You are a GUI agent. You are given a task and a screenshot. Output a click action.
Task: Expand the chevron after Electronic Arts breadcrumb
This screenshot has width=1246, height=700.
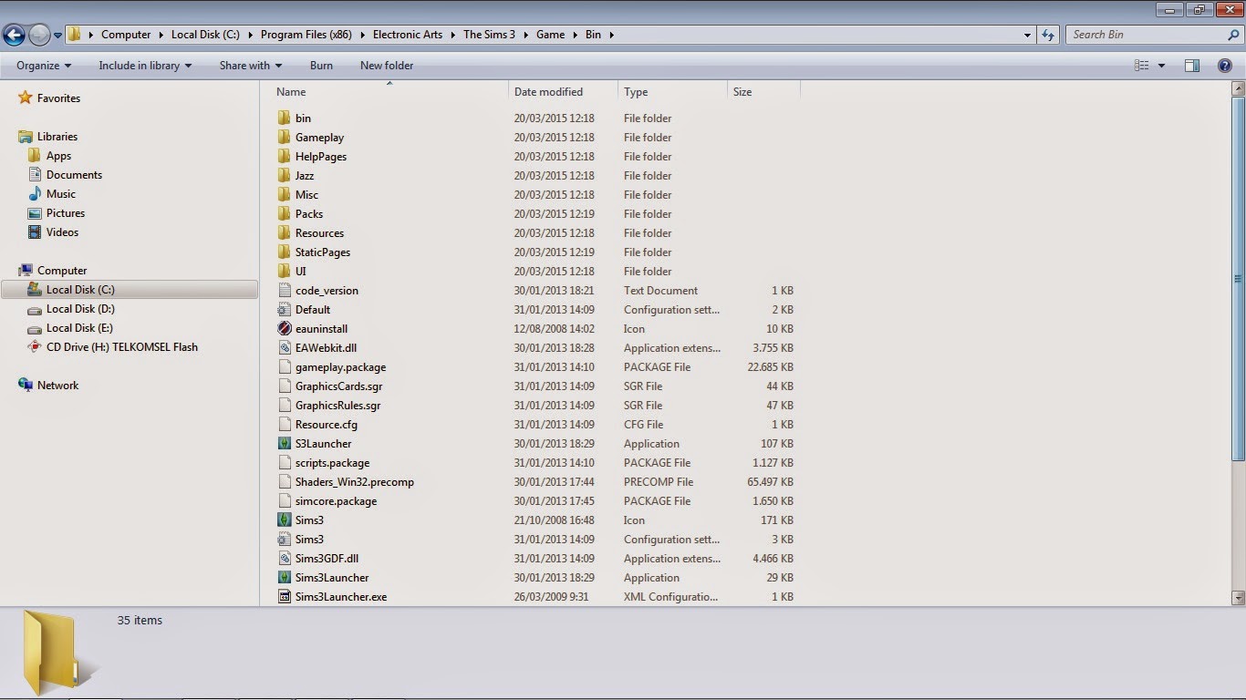[x=452, y=35]
